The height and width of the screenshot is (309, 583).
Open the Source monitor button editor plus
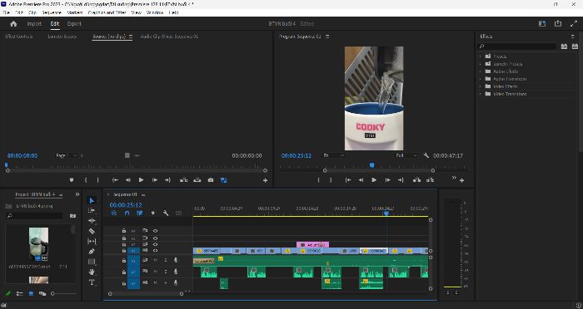(265, 180)
